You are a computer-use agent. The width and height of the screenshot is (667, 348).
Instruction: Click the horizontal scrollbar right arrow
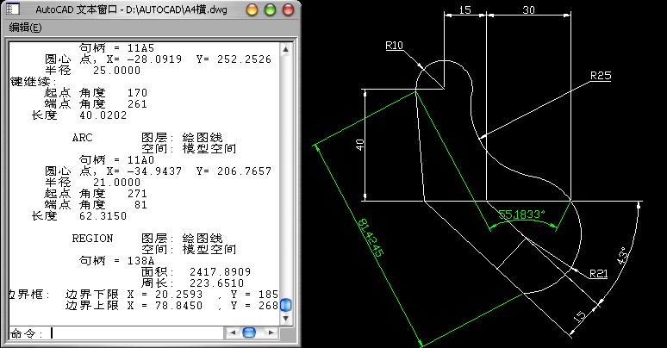click(x=271, y=332)
